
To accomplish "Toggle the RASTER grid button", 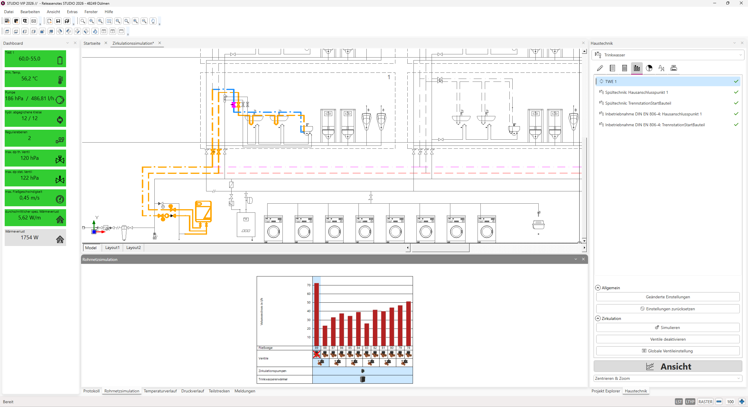I will (x=705, y=401).
